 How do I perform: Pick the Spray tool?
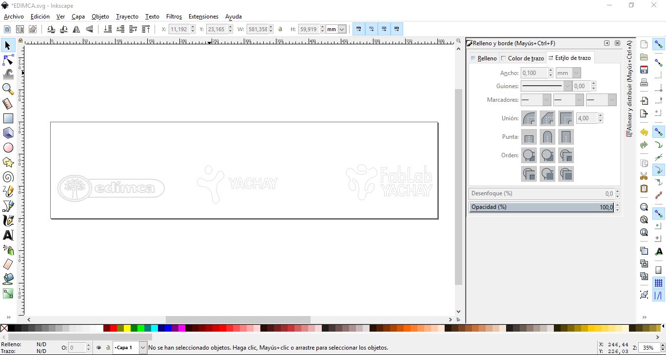coord(8,250)
